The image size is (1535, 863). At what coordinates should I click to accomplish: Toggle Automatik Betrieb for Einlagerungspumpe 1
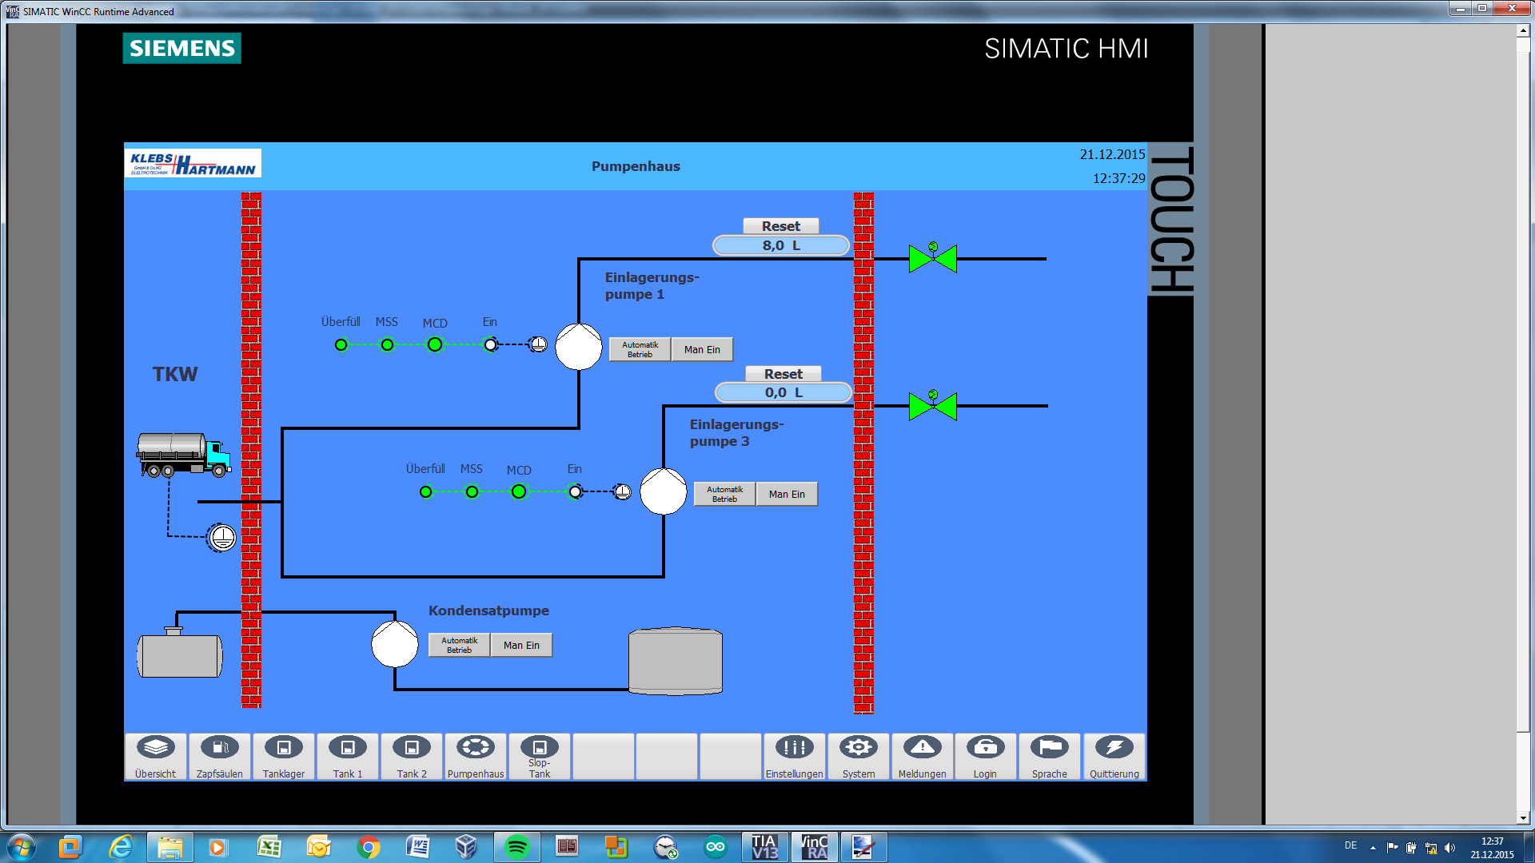tap(640, 350)
